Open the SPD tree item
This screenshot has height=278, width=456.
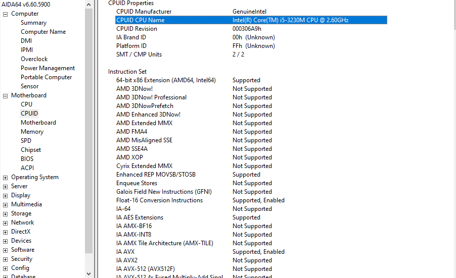(x=26, y=141)
